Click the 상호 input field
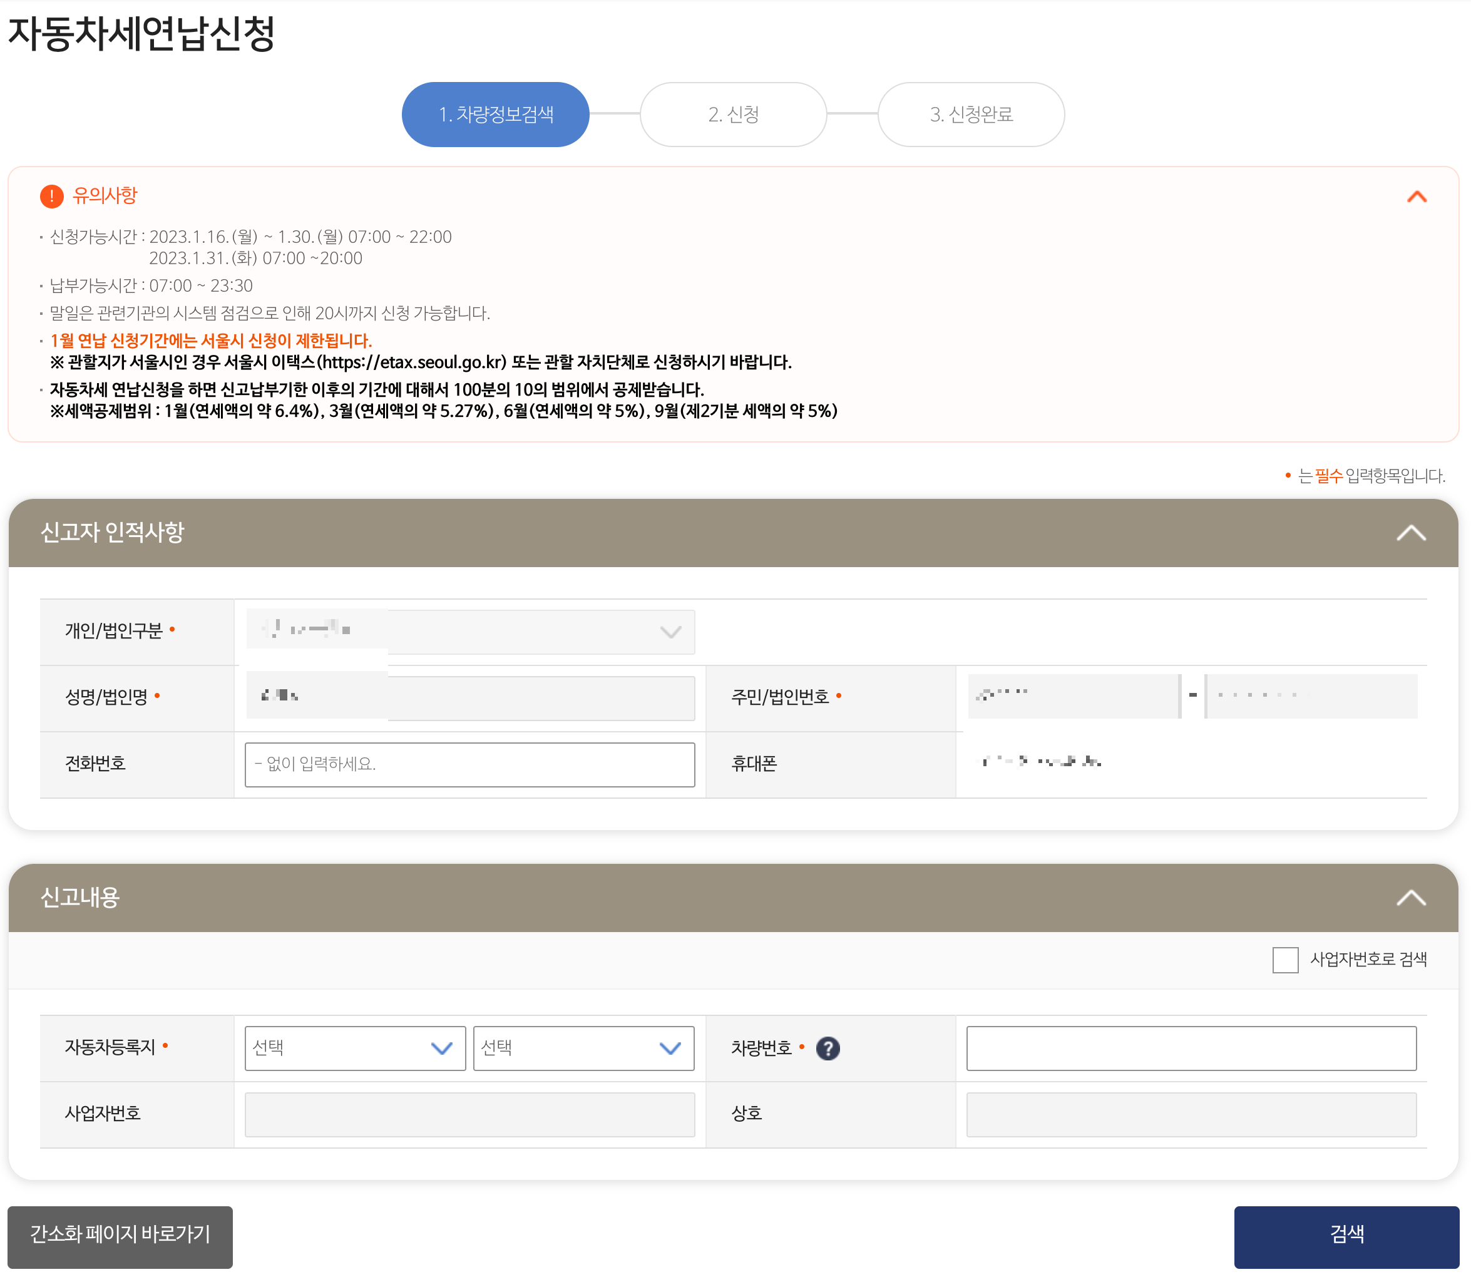The width and height of the screenshot is (1471, 1282). (1191, 1114)
